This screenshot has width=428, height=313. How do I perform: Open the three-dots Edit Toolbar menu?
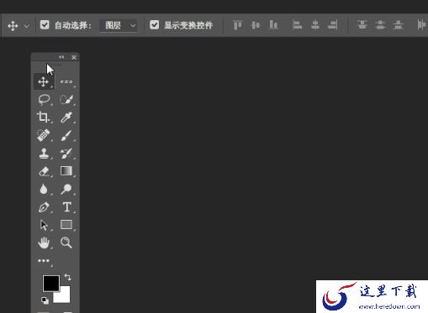[x=44, y=261]
